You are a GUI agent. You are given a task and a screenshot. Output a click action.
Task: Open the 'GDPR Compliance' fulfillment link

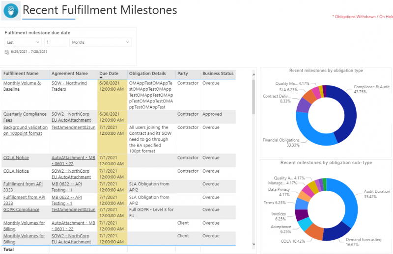(21, 209)
